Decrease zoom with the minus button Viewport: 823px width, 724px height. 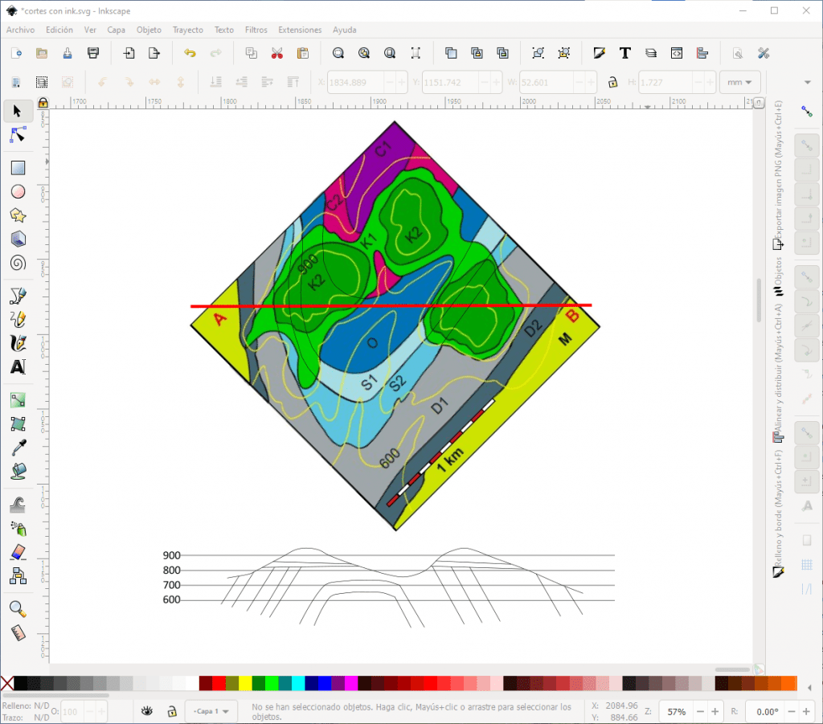click(700, 711)
